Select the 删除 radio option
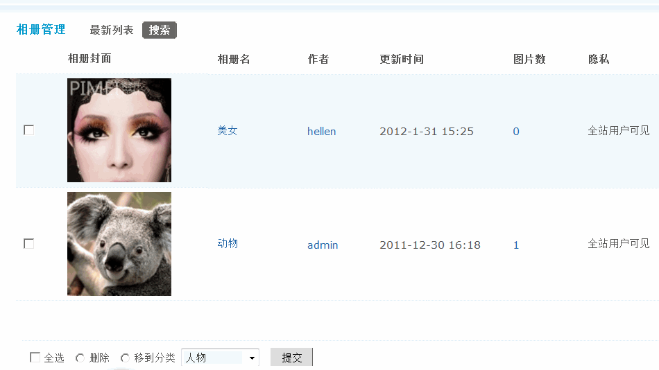Screen dimensions: 659x370 tap(80, 358)
